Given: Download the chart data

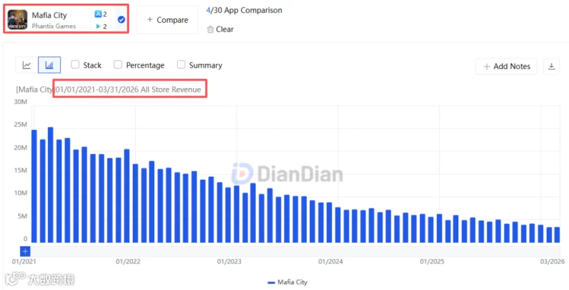Looking at the screenshot, I should (x=551, y=66).
